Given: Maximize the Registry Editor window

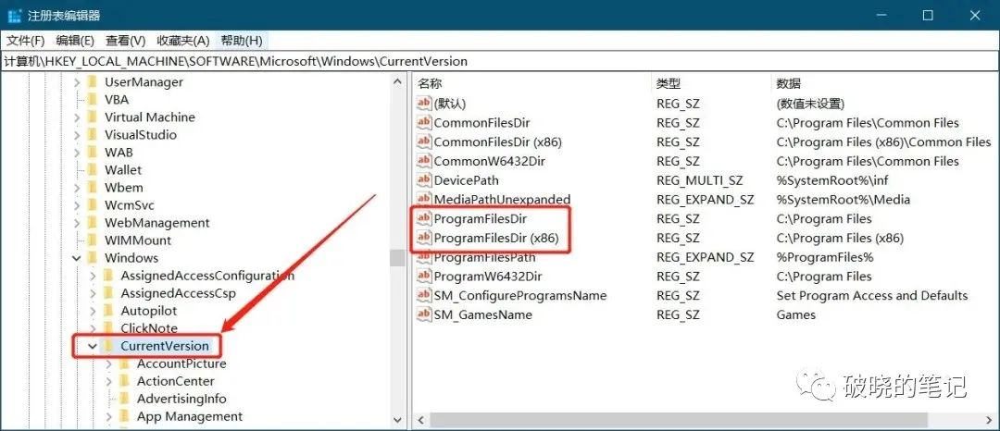Looking at the screenshot, I should pos(928,16).
